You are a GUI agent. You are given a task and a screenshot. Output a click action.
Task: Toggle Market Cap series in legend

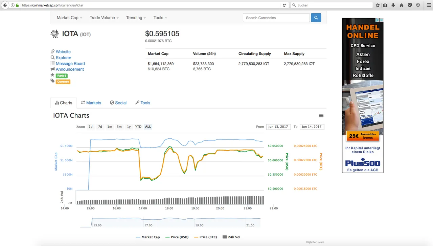pyautogui.click(x=148, y=237)
